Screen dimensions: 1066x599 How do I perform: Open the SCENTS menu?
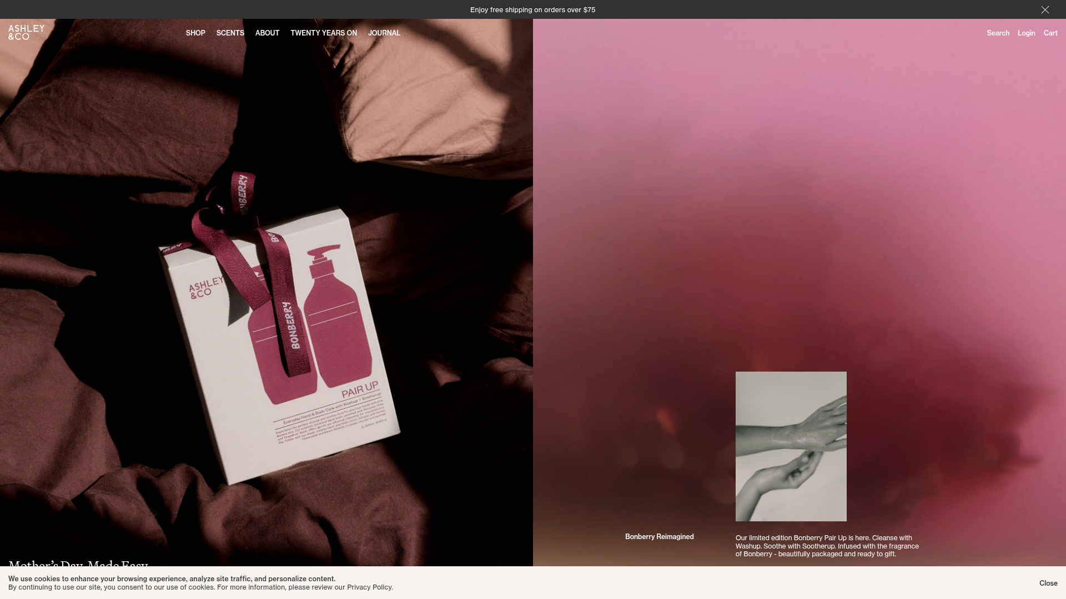[230, 33]
